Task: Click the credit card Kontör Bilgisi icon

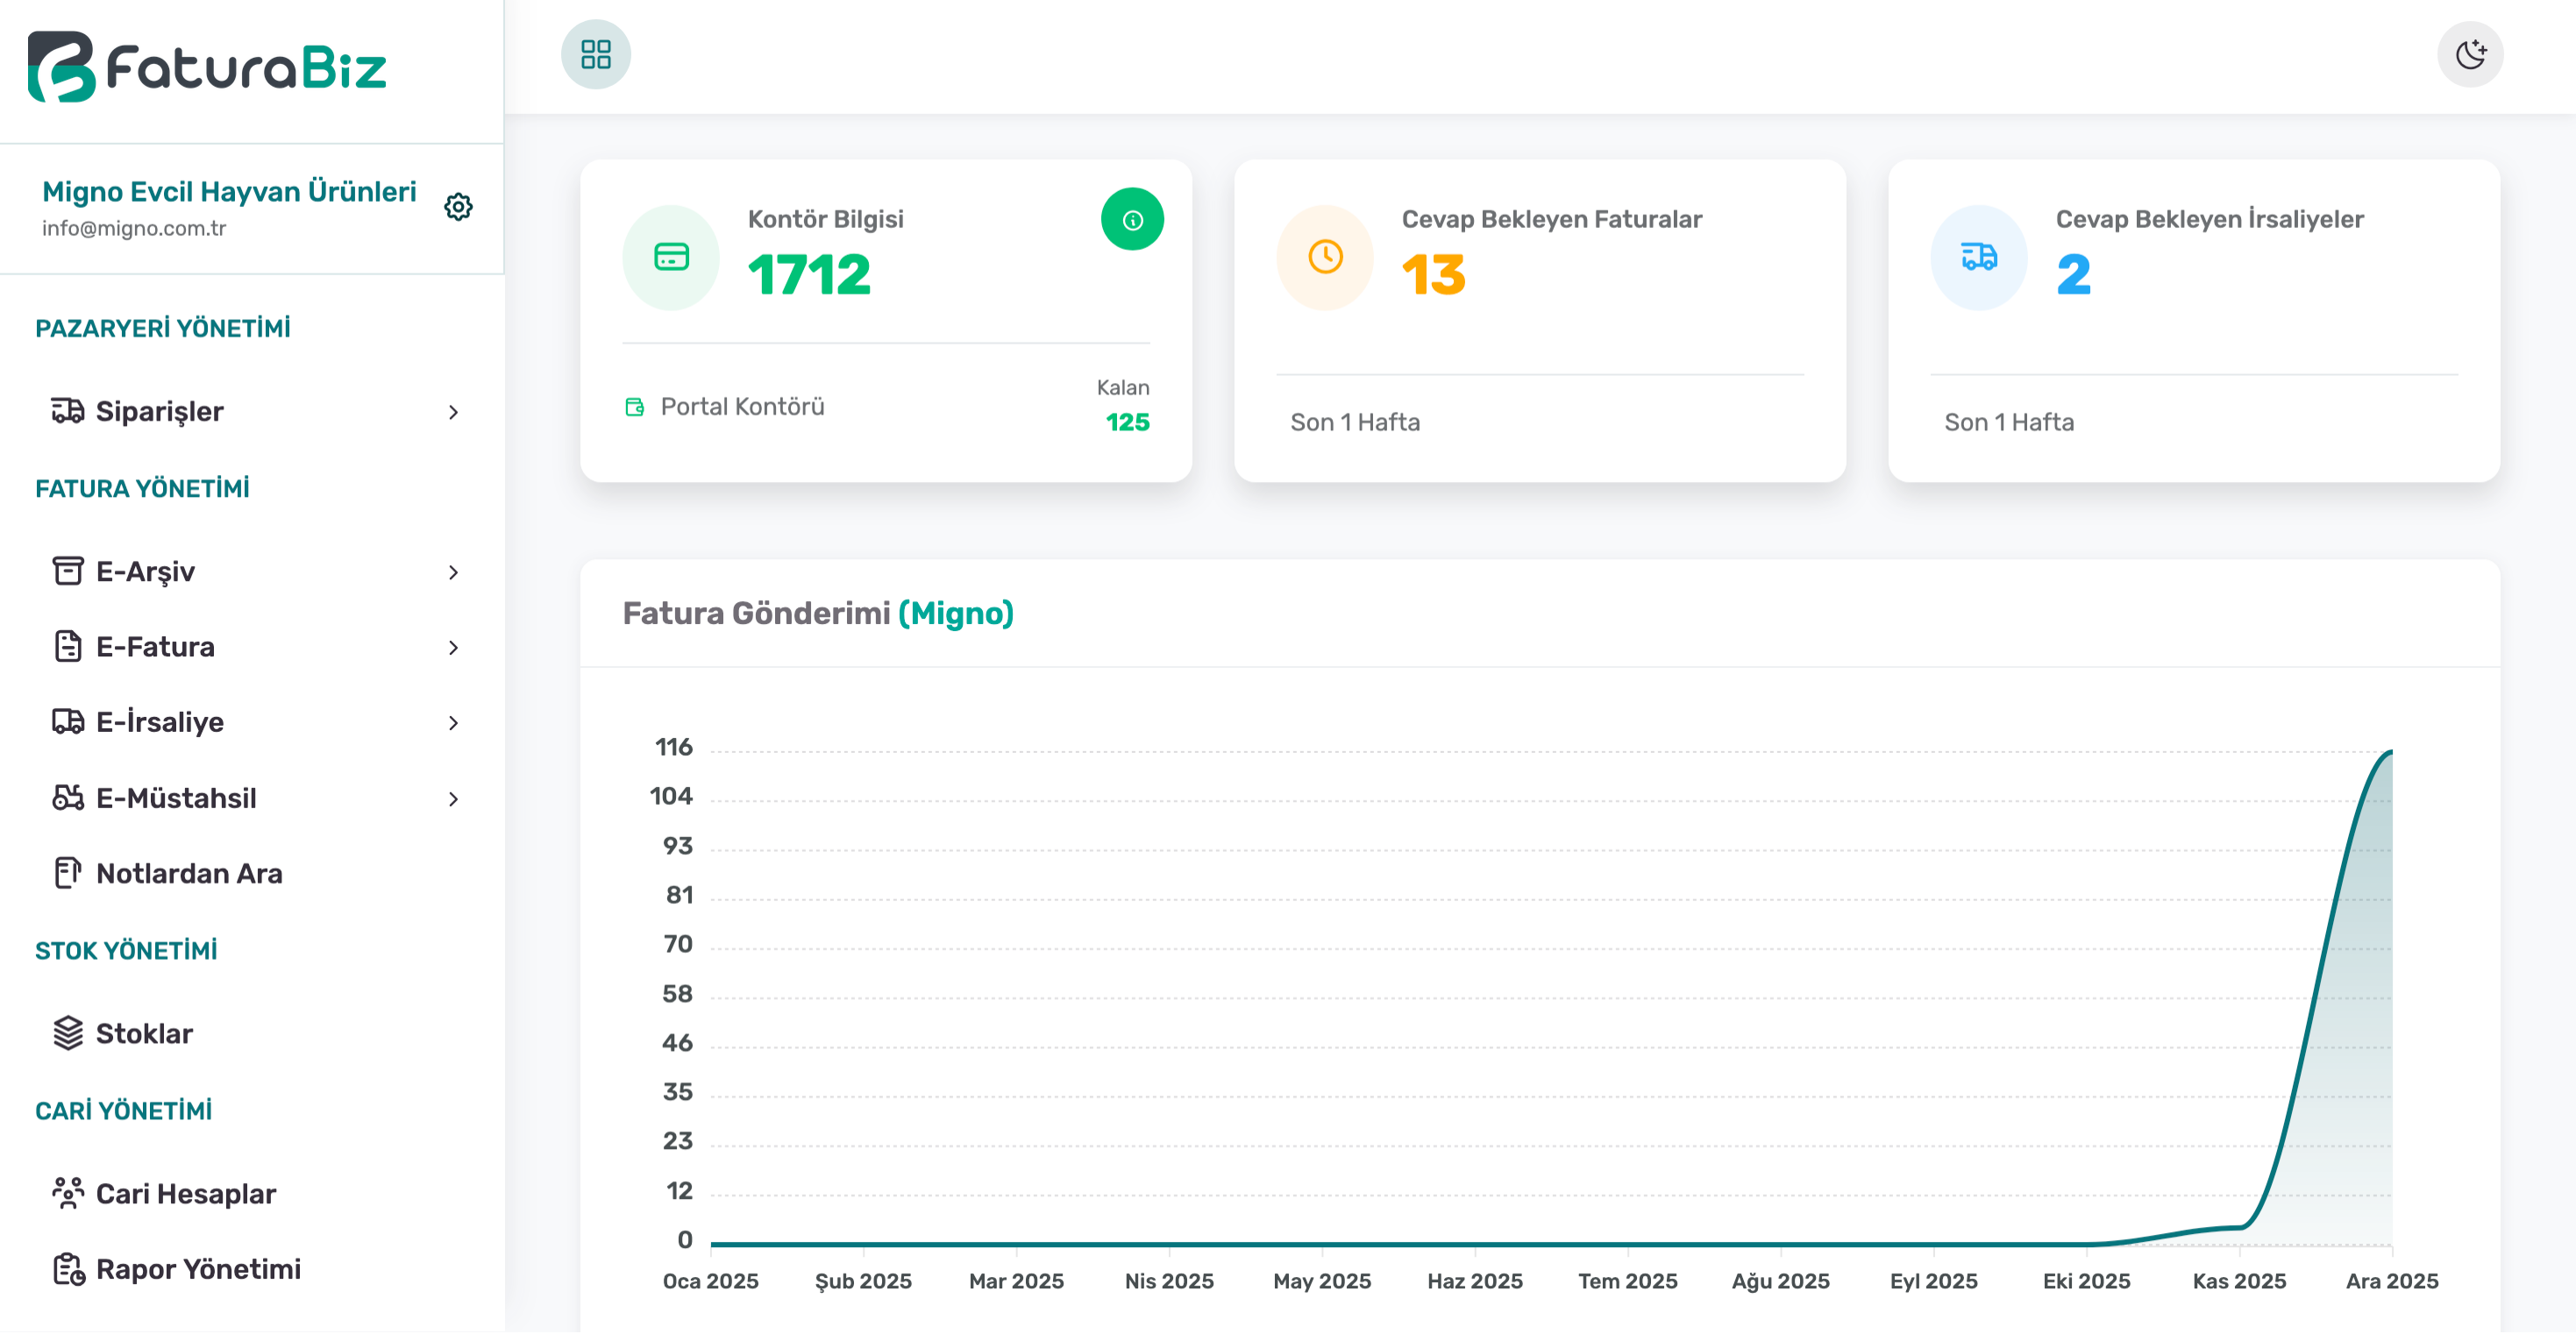Action: tap(671, 258)
